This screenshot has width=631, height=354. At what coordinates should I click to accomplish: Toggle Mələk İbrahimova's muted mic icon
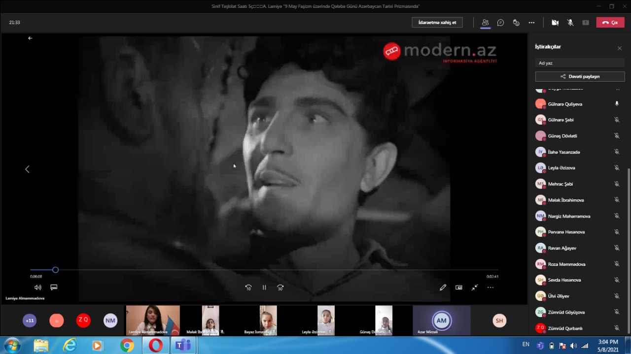617,200
